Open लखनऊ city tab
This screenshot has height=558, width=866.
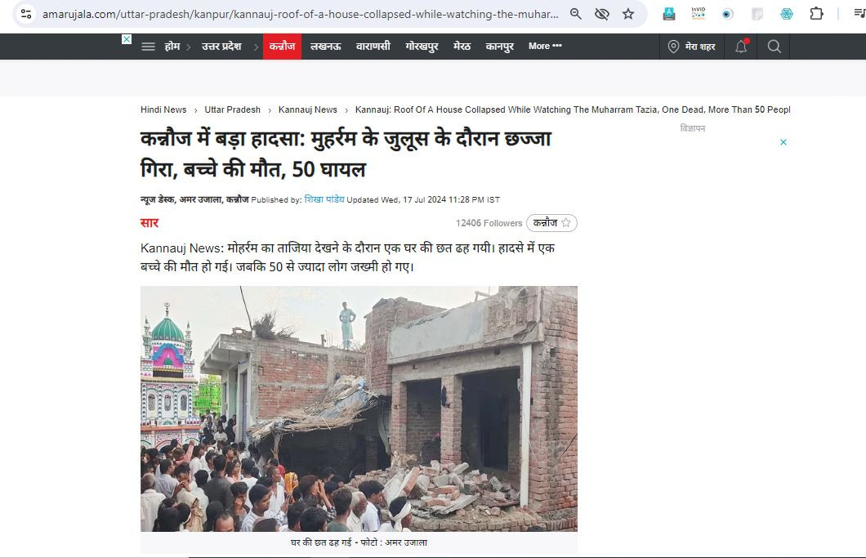325,47
